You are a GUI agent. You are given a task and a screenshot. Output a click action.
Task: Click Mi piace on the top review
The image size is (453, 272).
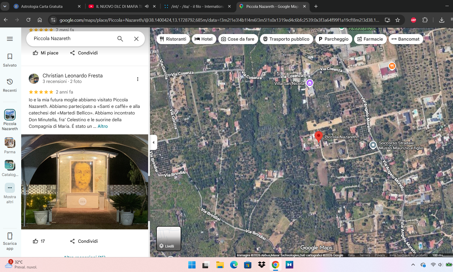pyautogui.click(x=46, y=53)
